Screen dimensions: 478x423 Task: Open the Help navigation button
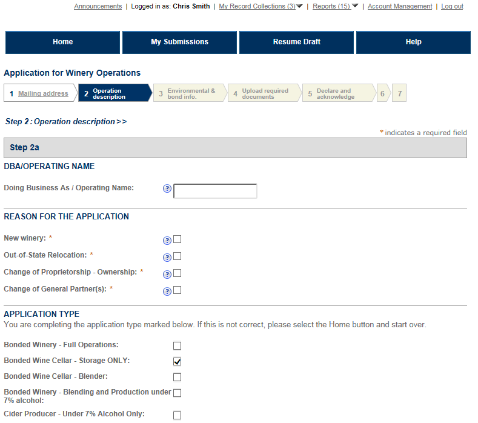pos(413,42)
